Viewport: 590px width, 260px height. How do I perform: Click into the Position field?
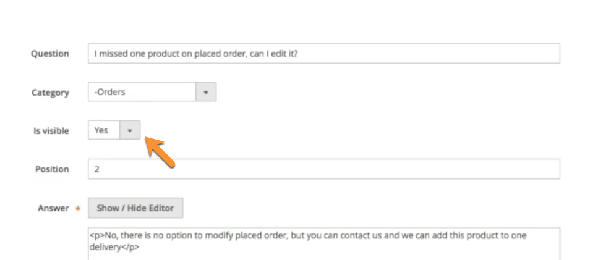click(x=323, y=169)
